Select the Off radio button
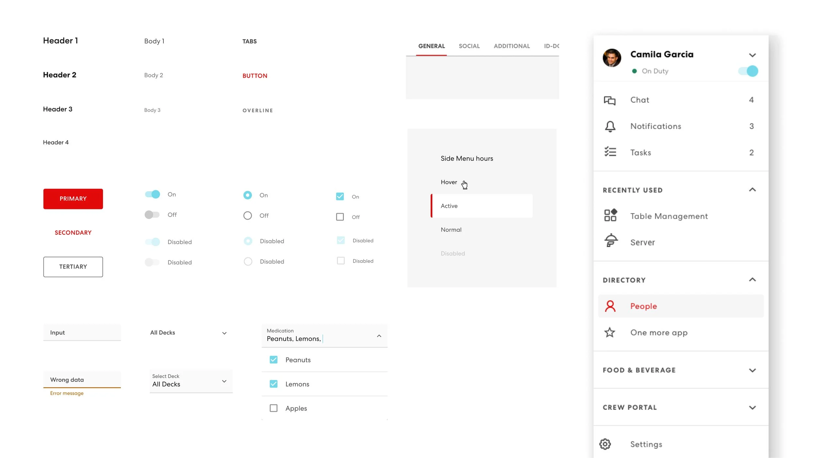Screen dimensions: 817x458 click(x=247, y=215)
